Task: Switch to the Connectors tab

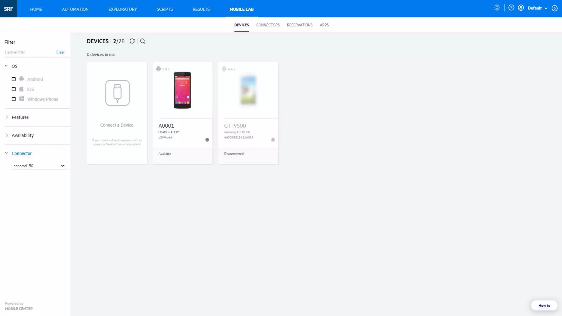Action: coord(268,25)
